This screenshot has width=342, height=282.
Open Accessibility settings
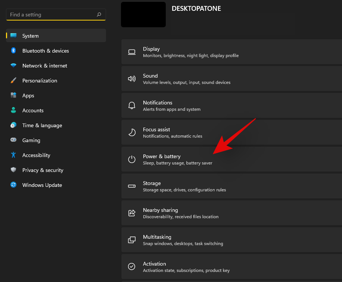[x=56, y=155]
